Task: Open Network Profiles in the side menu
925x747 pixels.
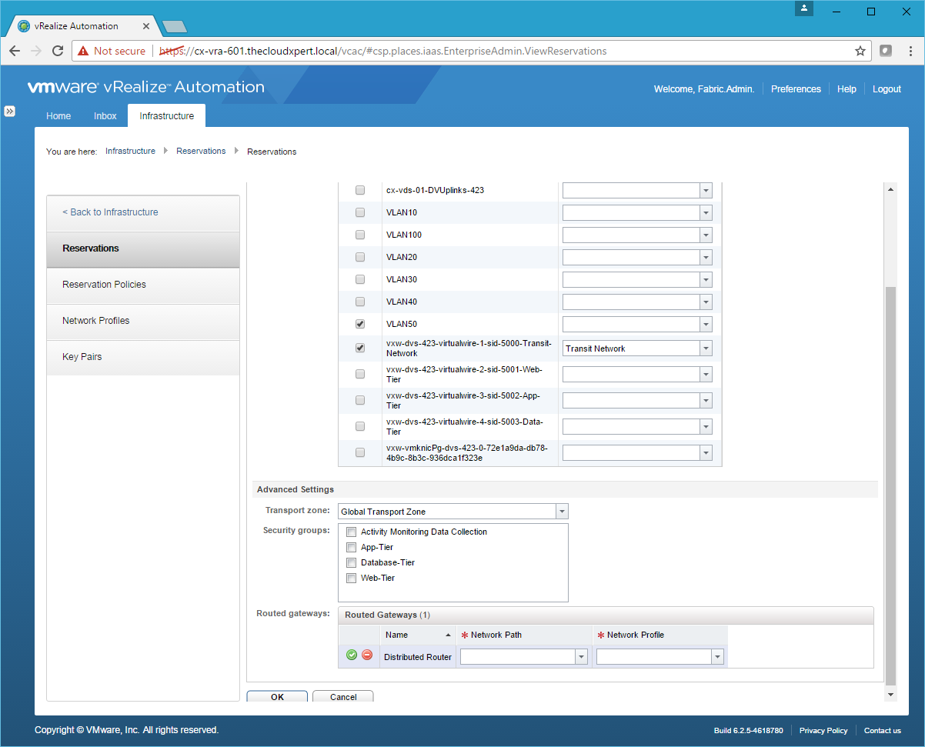Action: click(x=96, y=321)
